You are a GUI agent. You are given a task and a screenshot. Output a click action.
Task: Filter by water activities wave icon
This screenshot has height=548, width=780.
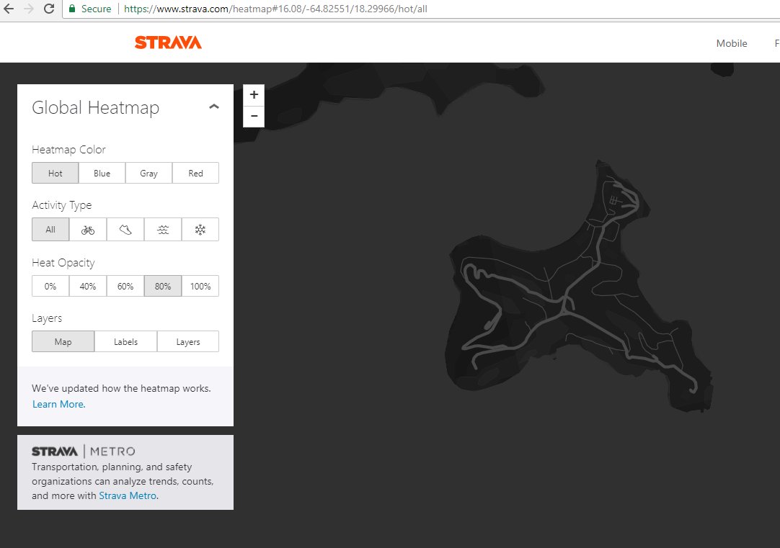click(x=163, y=230)
